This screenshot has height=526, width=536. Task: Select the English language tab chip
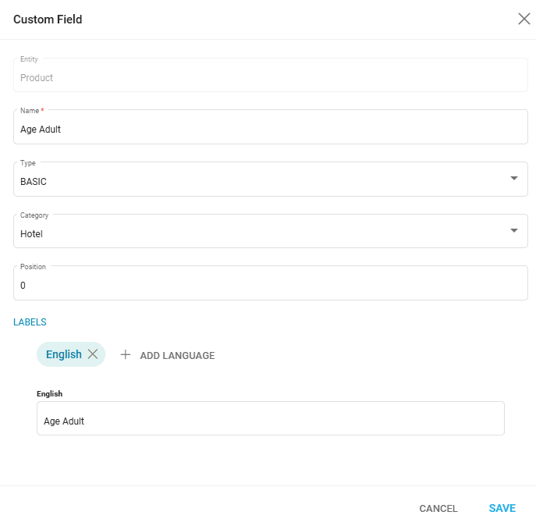click(63, 354)
